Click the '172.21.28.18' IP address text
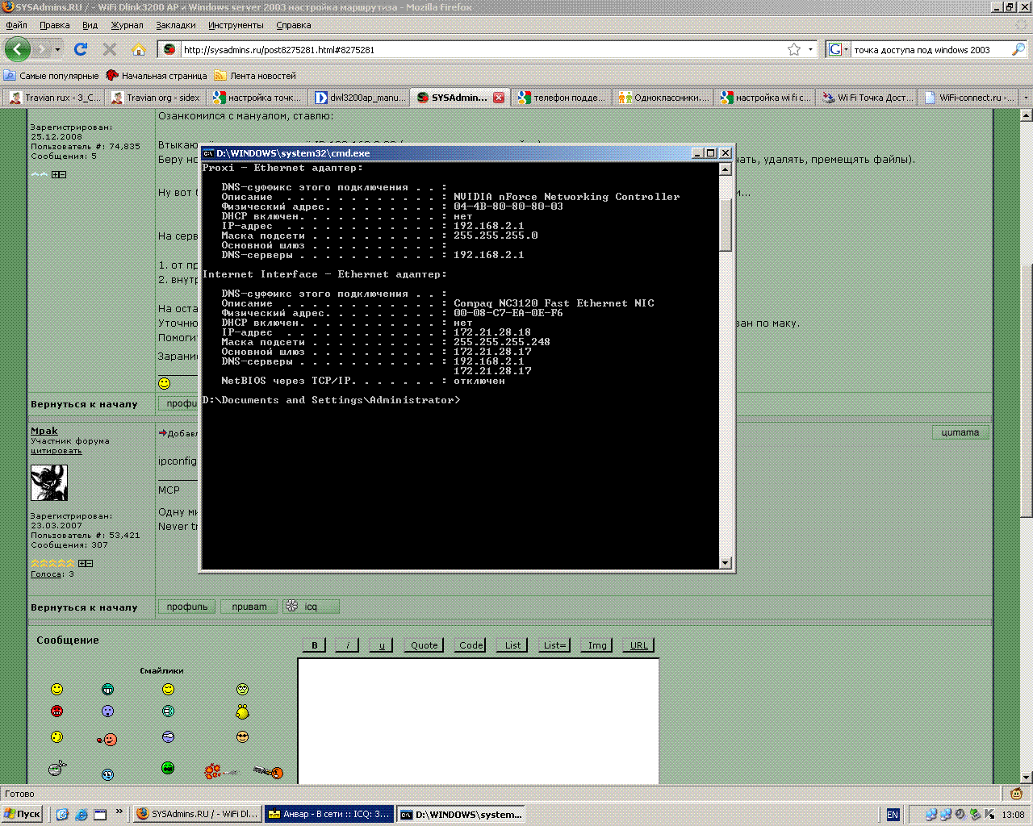Viewport: 1033px width, 826px height. tap(492, 332)
